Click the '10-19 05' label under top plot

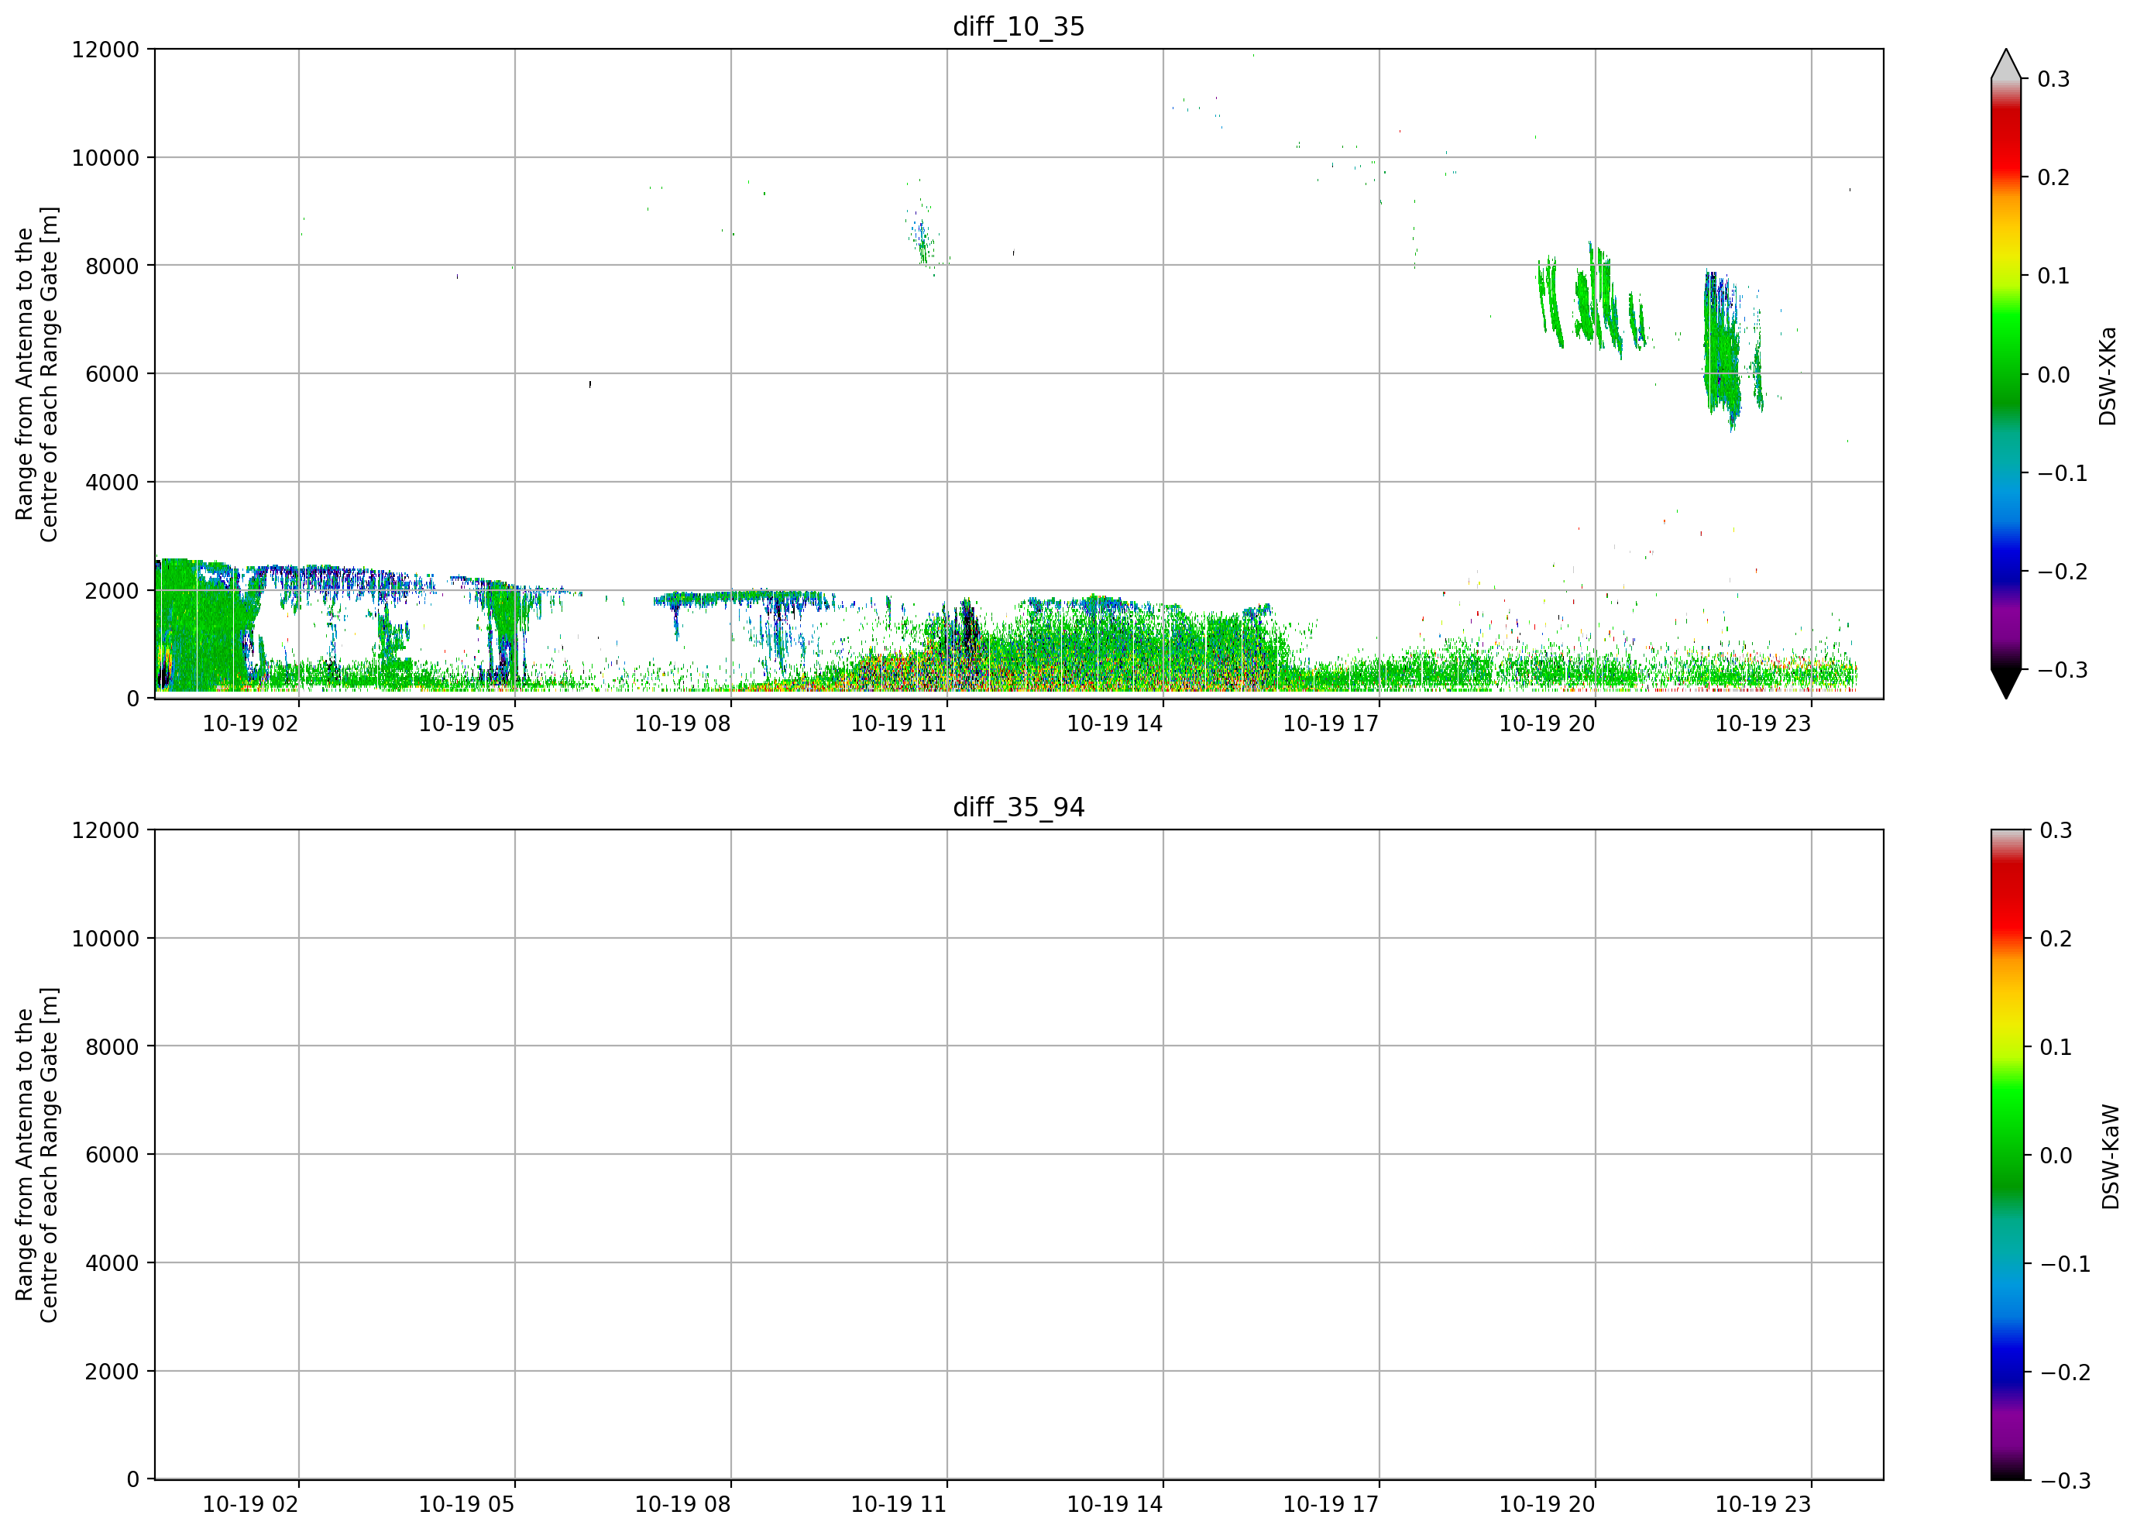pyautogui.click(x=466, y=723)
